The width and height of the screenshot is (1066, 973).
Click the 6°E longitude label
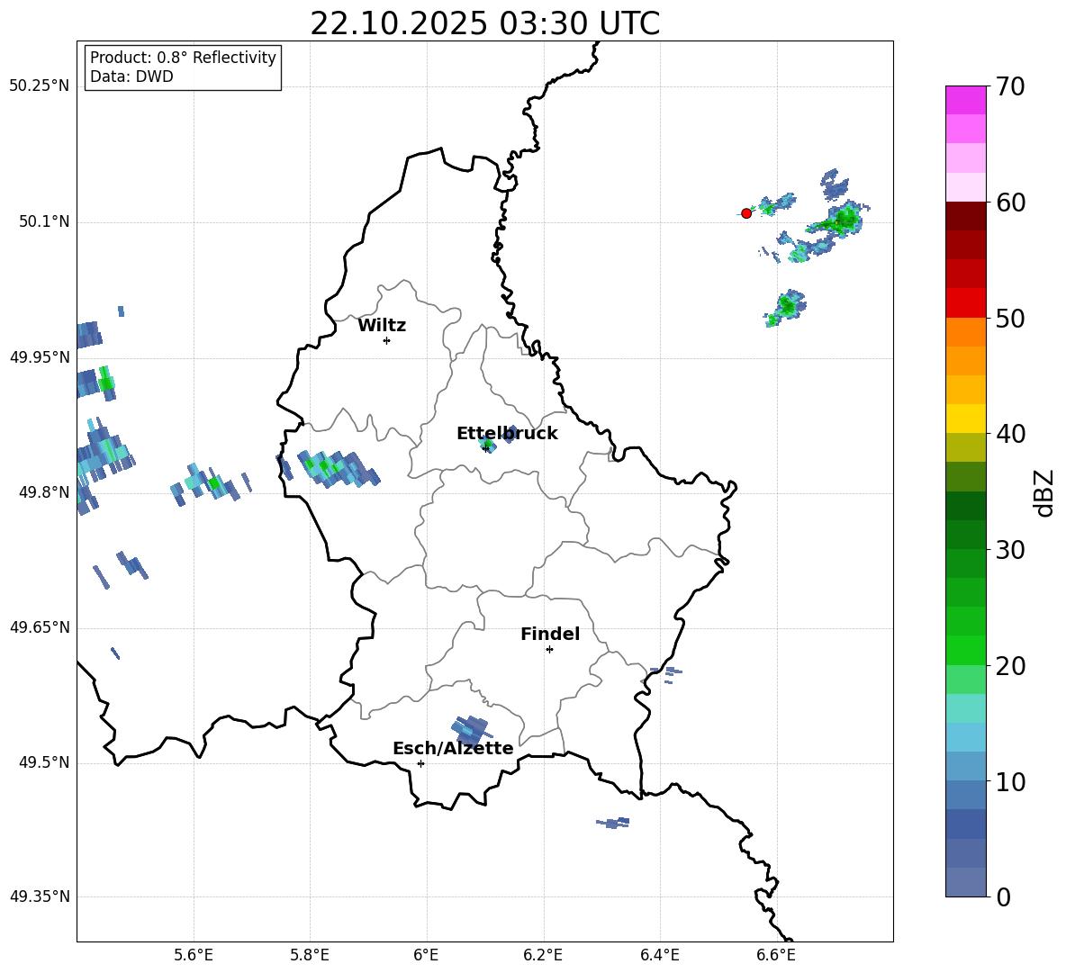(x=426, y=955)
